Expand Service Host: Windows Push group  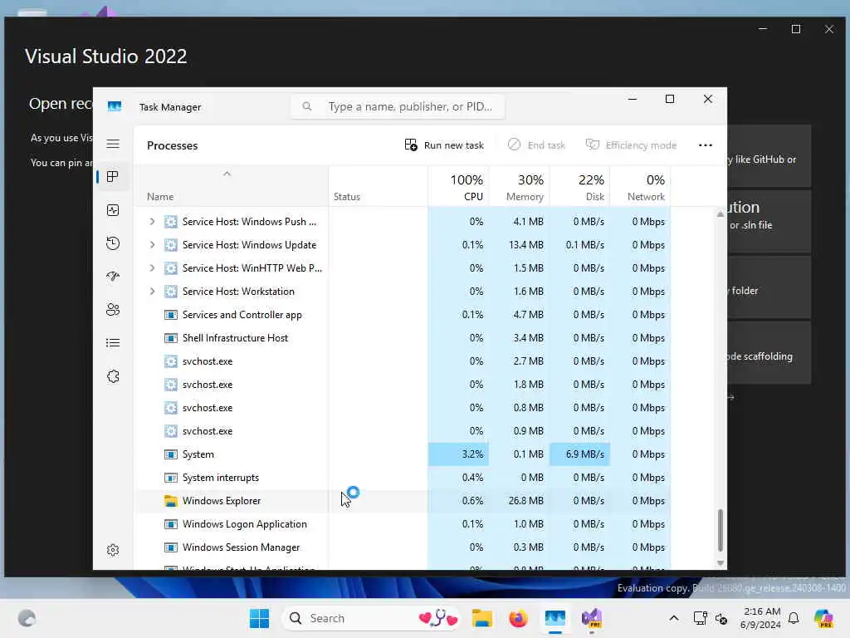[x=153, y=221]
